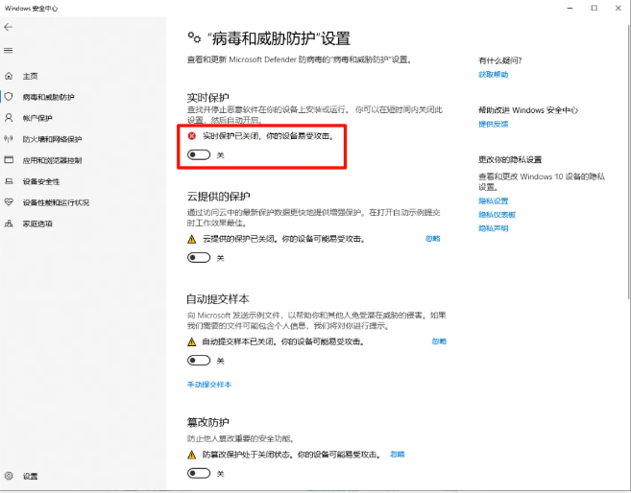Click the family icon for 家庭选项
This screenshot has height=493, width=631.
(x=9, y=223)
